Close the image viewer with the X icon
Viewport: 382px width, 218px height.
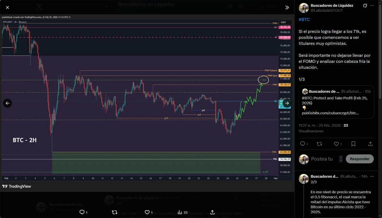click(x=7, y=7)
